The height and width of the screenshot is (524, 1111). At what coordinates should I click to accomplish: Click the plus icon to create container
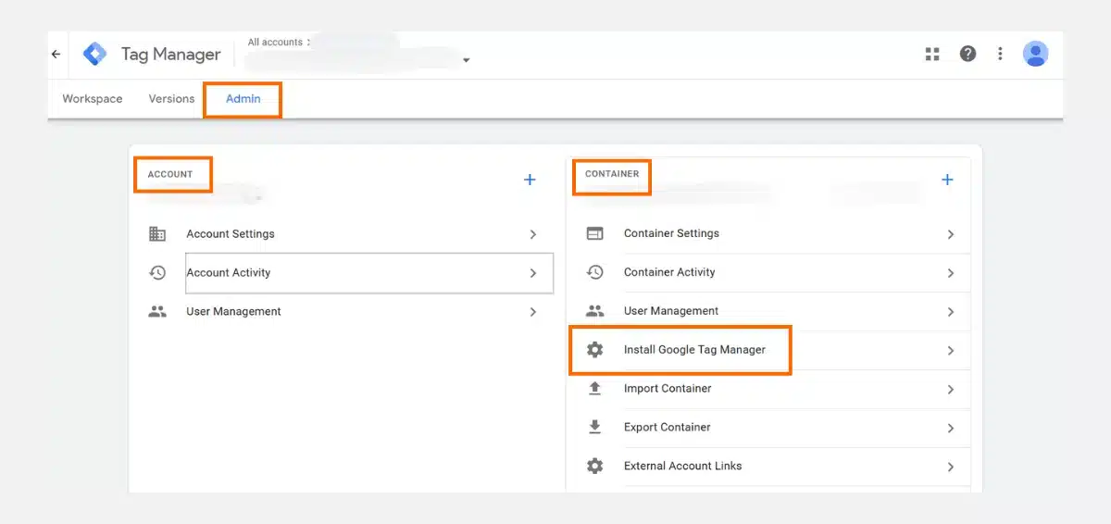pyautogui.click(x=947, y=180)
